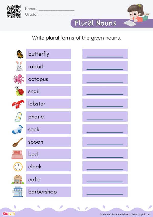Click the butterfly icon

click(x=20, y=54)
